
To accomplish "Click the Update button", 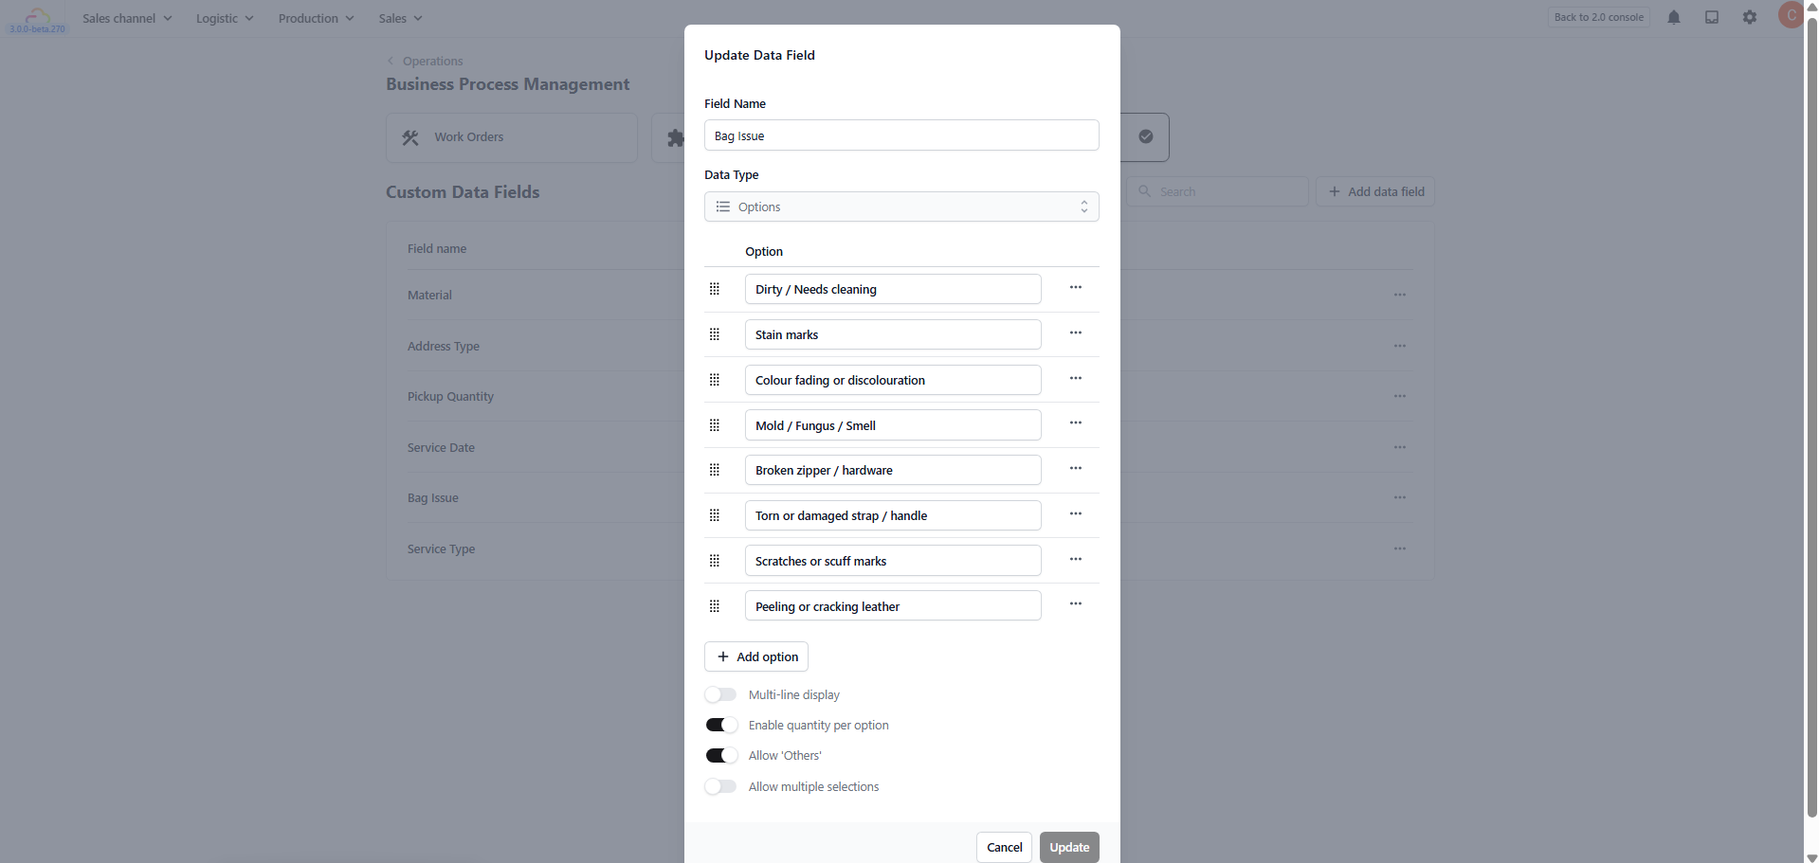I will click(1069, 847).
